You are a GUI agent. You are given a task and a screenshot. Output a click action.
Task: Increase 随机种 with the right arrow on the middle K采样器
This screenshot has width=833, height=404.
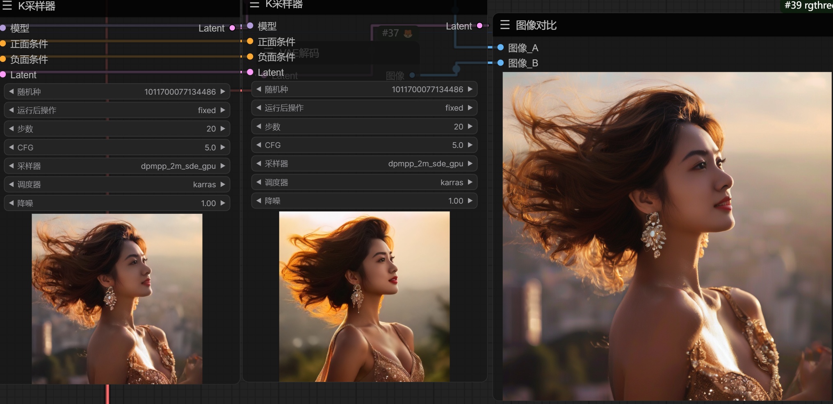click(x=470, y=89)
